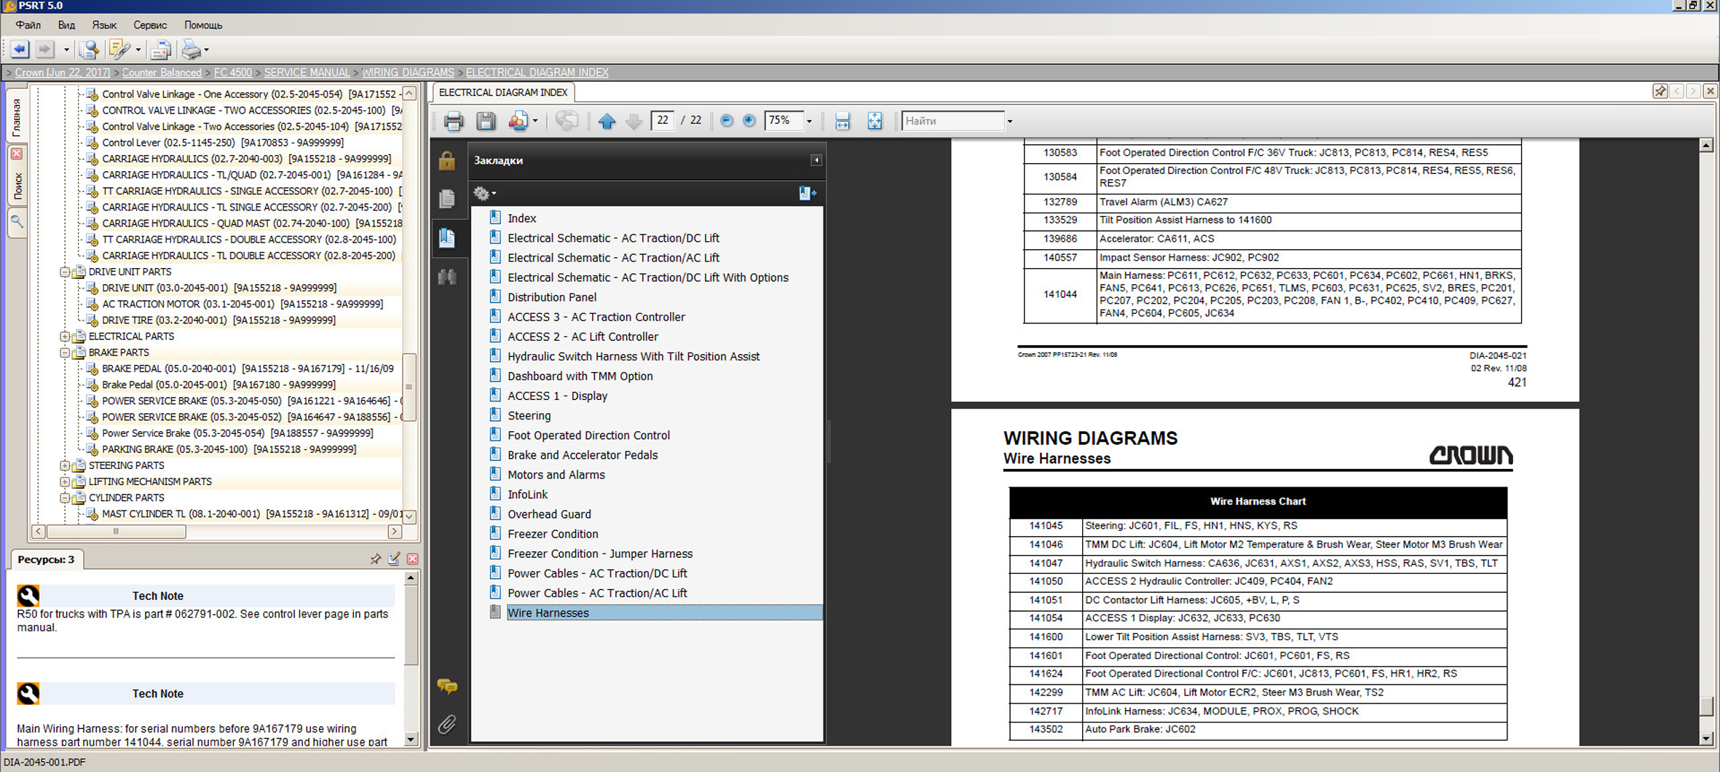Click the zoom out minus button
1720x772 pixels.
(726, 121)
